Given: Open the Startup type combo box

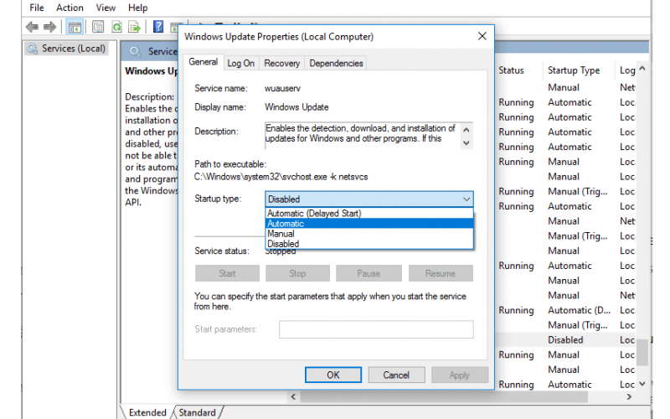Looking at the screenshot, I should tap(368, 199).
